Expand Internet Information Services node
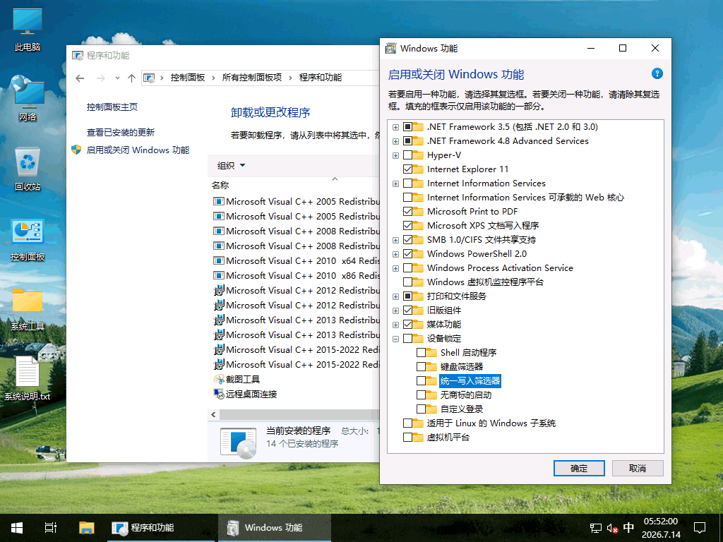 pyautogui.click(x=395, y=184)
